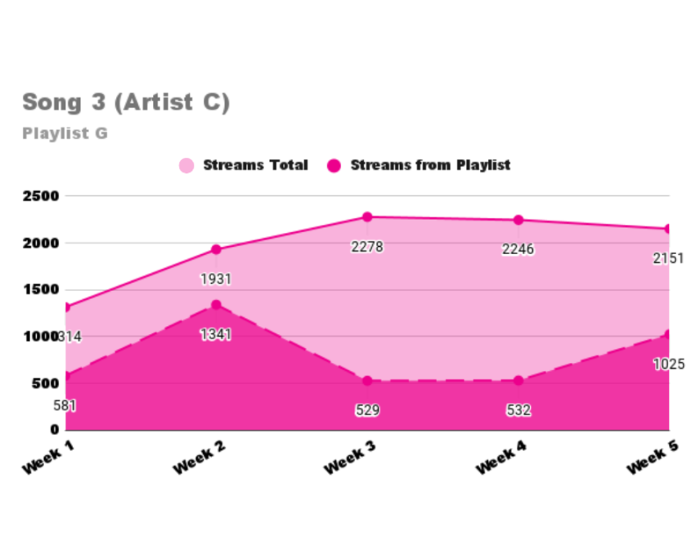Click the 2278 data point marker
Screen dimensions: 691x559
pos(367,217)
